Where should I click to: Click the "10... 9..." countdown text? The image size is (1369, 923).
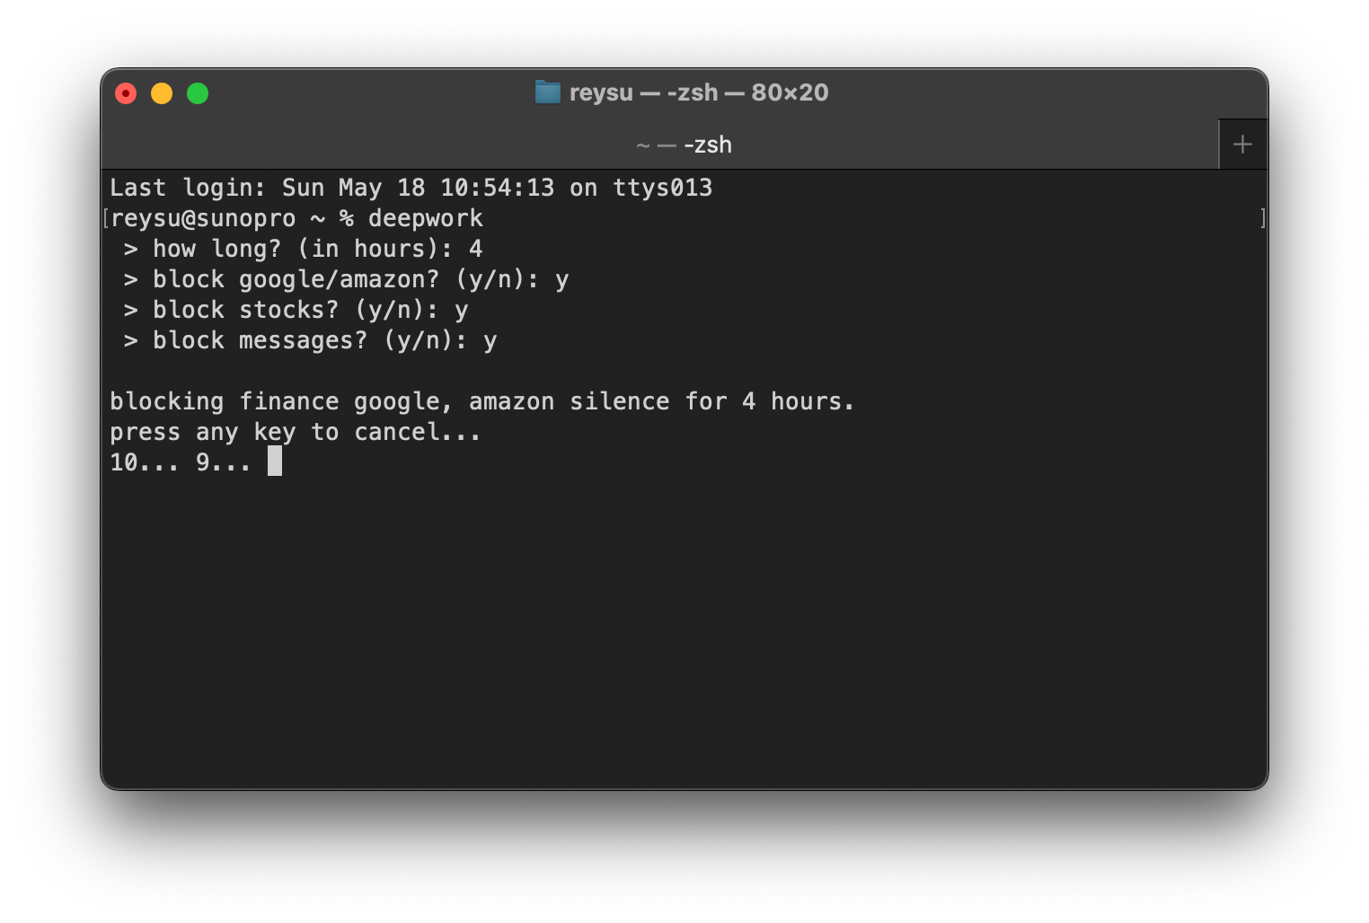coord(180,461)
